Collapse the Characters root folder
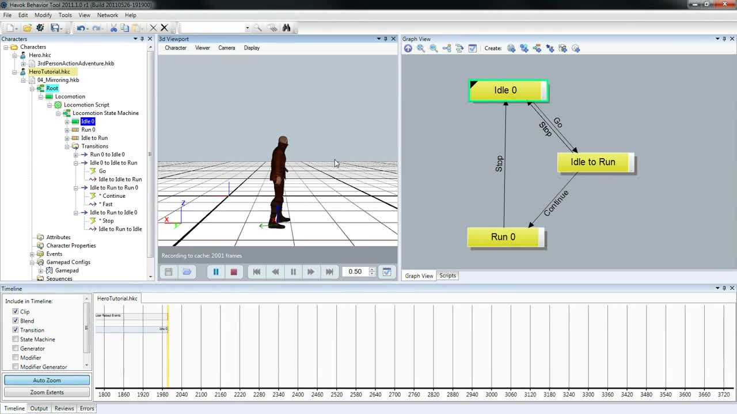 (6, 47)
